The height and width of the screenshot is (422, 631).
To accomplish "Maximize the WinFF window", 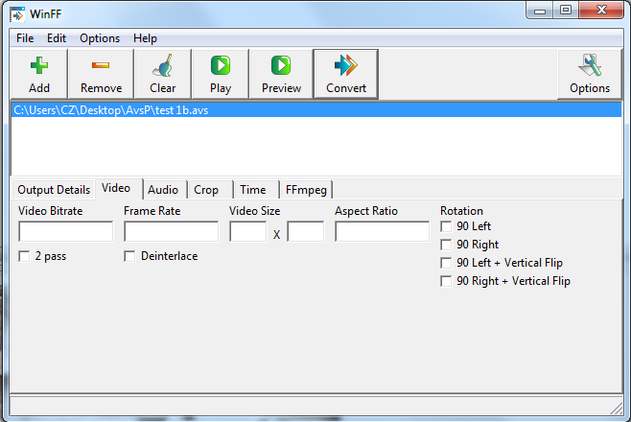I will (566, 11).
